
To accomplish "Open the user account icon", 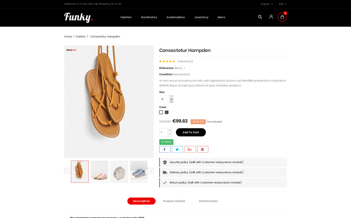I will click(x=271, y=17).
